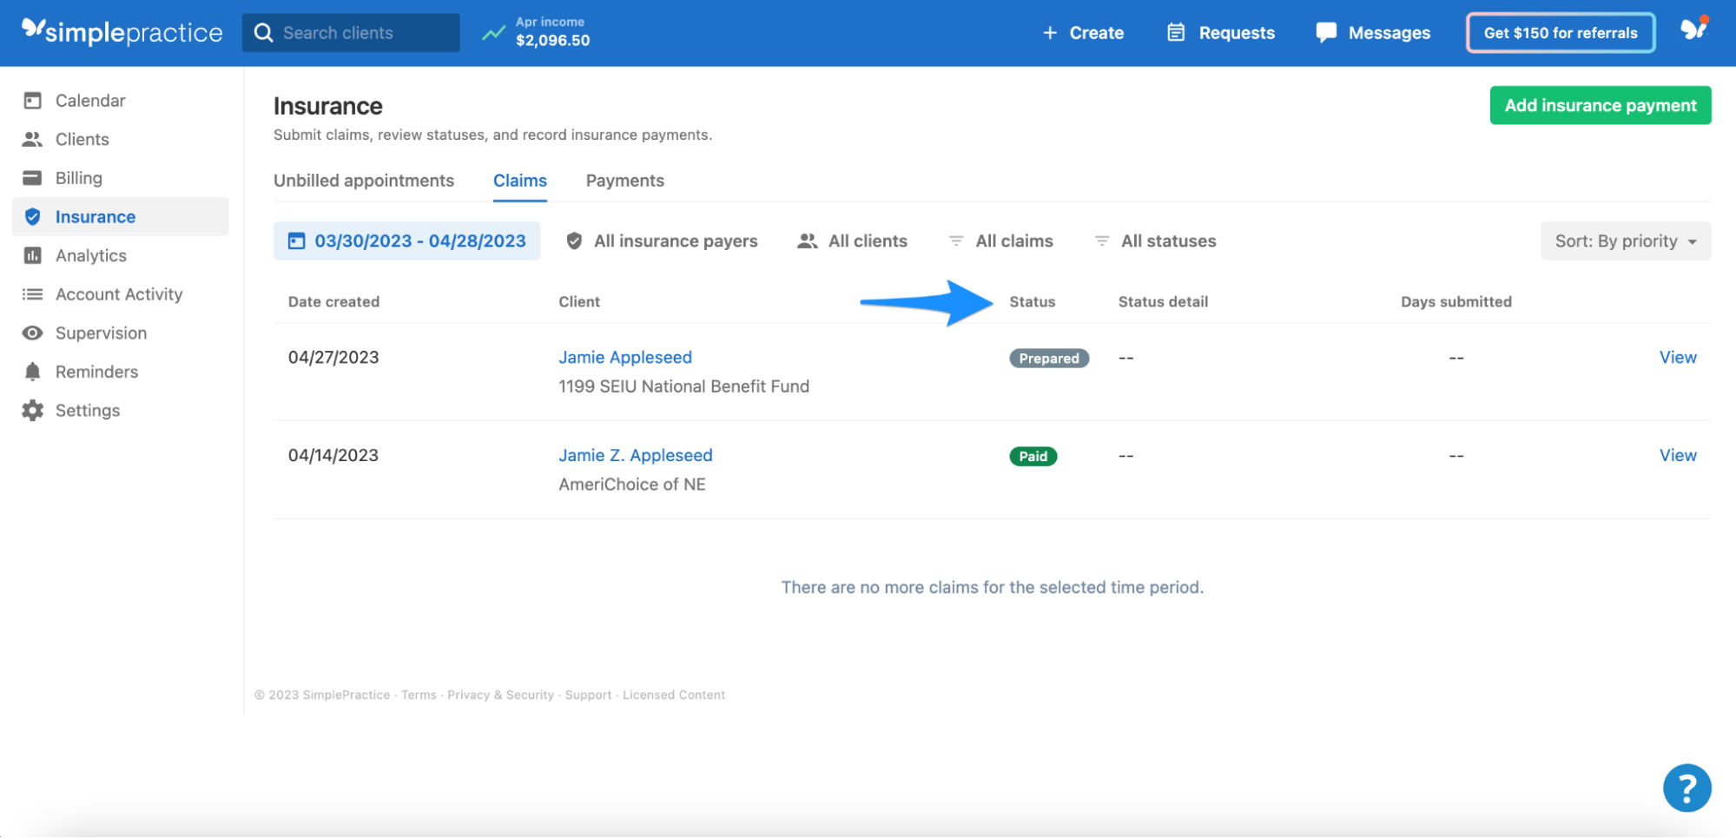This screenshot has width=1736, height=838.
Task: Open Account Activity in the sidebar
Action: (x=121, y=294)
